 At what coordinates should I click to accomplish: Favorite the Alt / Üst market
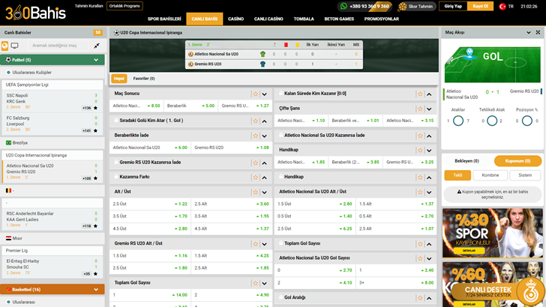(x=256, y=192)
